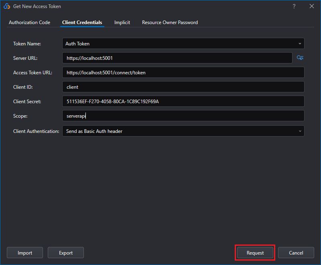Select the Access Token URL field
This screenshot has width=321, height=265.
point(183,72)
